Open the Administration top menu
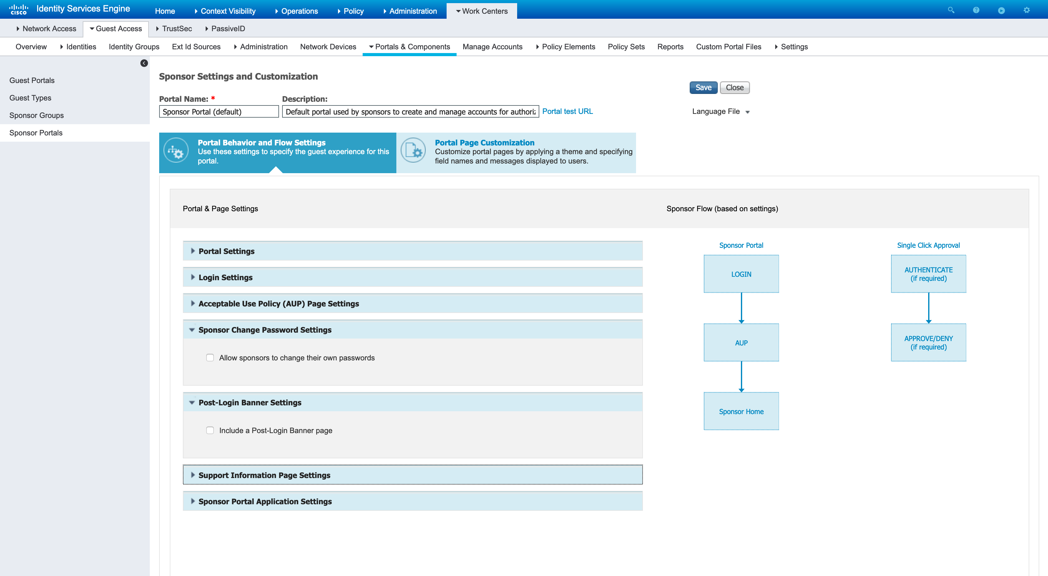The height and width of the screenshot is (576, 1048). pos(410,11)
